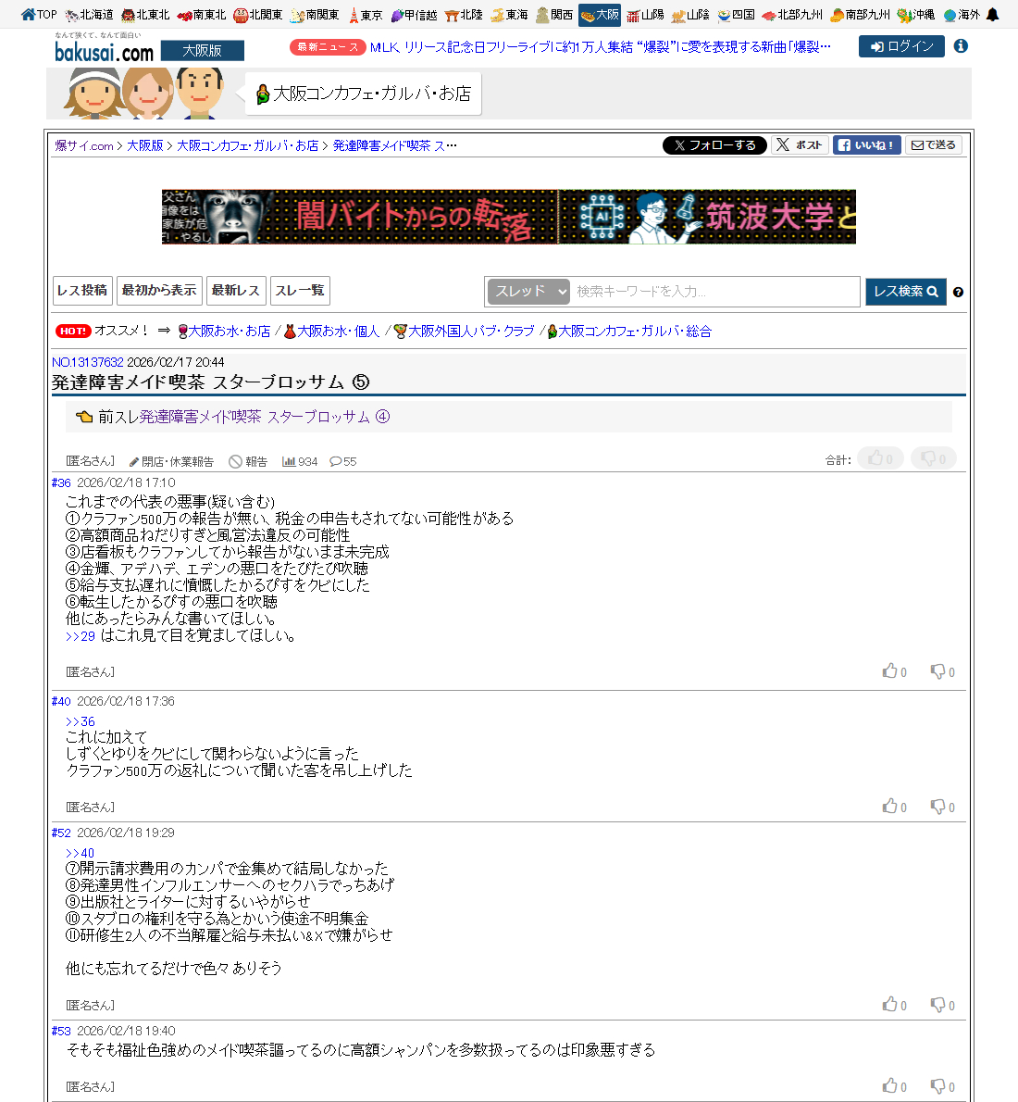The width and height of the screenshot is (1018, 1102).
Task: Click the info icon beside login
Action: tap(961, 46)
